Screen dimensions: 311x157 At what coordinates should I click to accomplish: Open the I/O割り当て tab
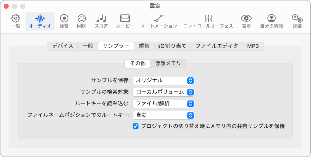(x=172, y=46)
